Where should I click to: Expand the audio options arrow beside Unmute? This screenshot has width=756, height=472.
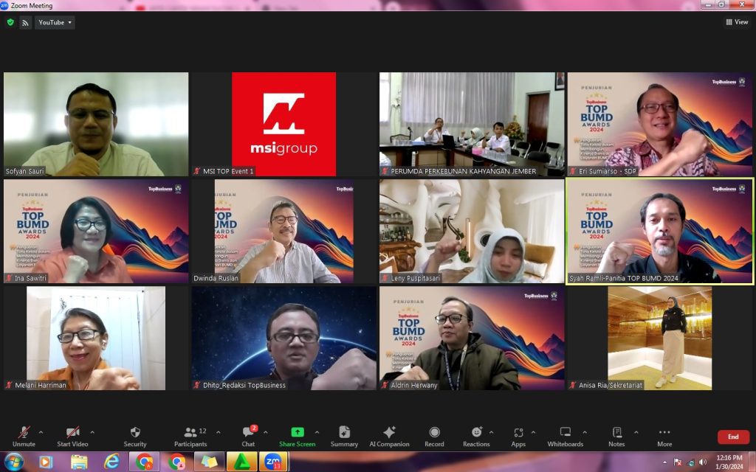click(x=41, y=432)
